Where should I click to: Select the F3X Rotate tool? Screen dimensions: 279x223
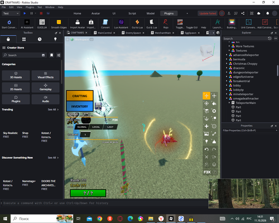(206, 103)
